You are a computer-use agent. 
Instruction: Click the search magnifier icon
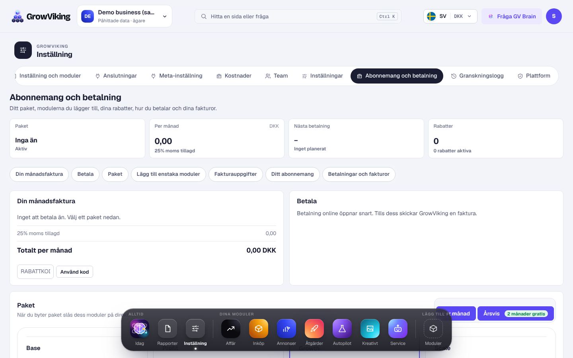point(204,16)
